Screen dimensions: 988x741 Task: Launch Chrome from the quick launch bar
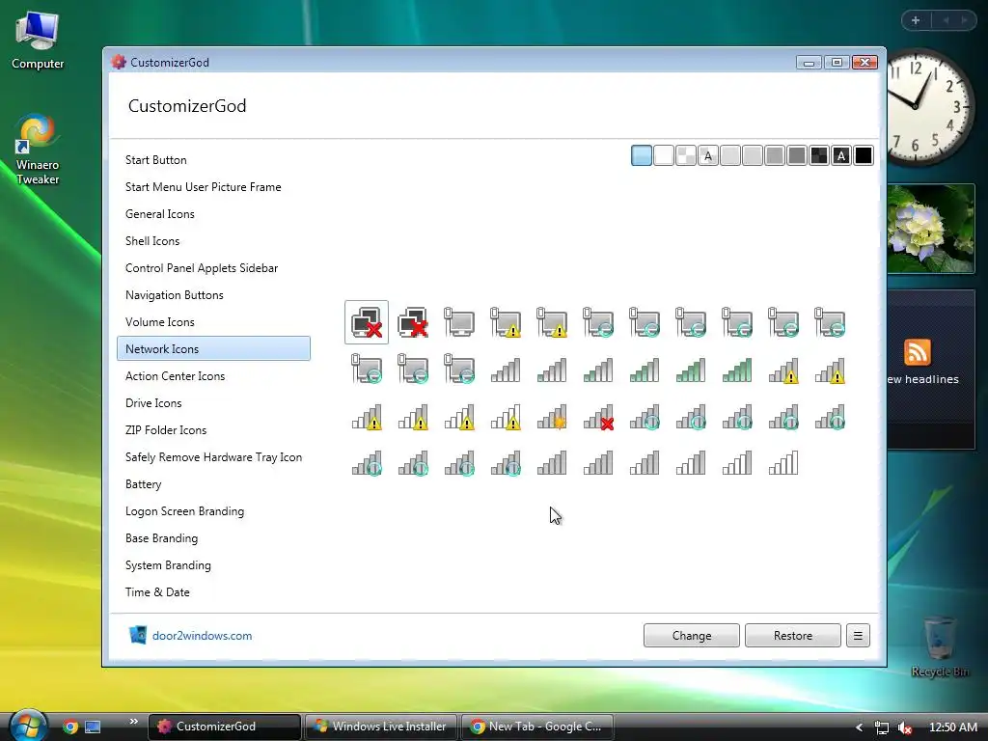coord(70,727)
